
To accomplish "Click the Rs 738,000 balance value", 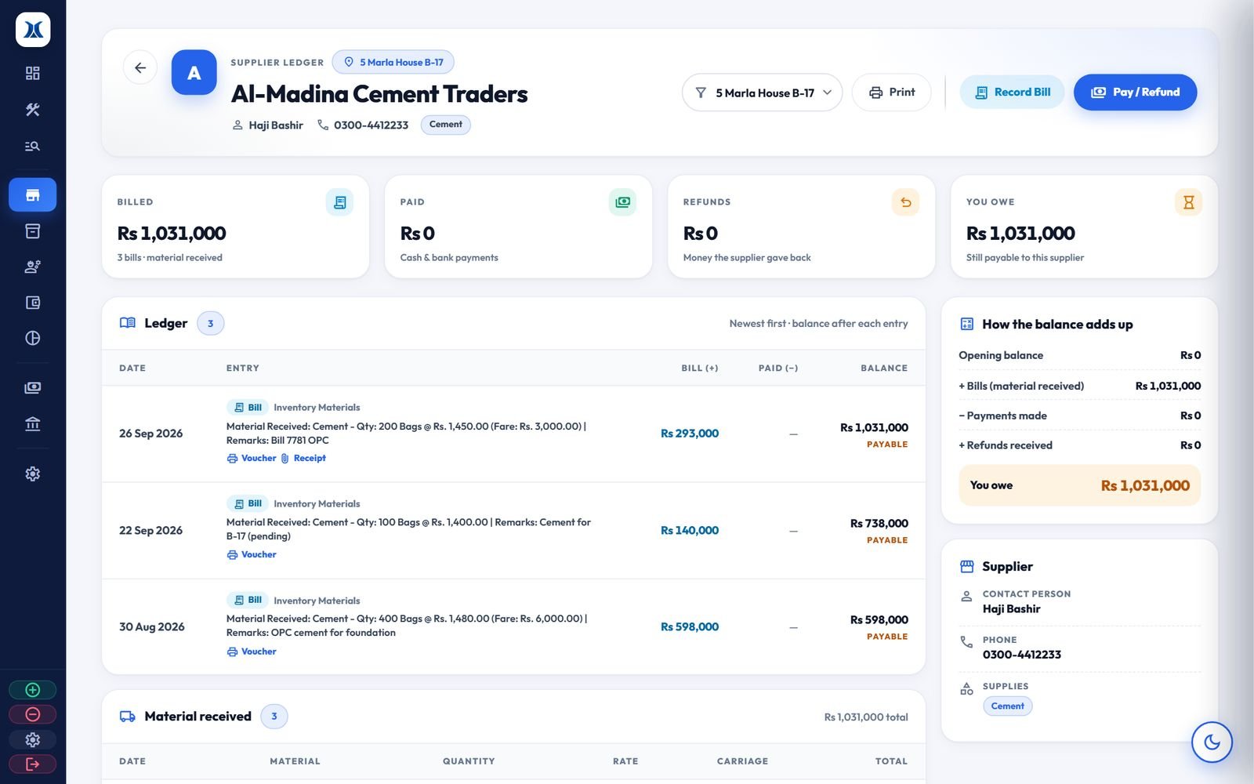I will pyautogui.click(x=879, y=524).
